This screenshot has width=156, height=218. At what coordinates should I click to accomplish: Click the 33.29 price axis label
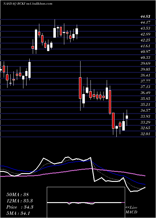coord(145,122)
